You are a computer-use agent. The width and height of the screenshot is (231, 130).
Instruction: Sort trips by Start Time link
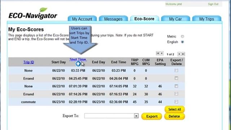pyautogui.click(x=78, y=59)
